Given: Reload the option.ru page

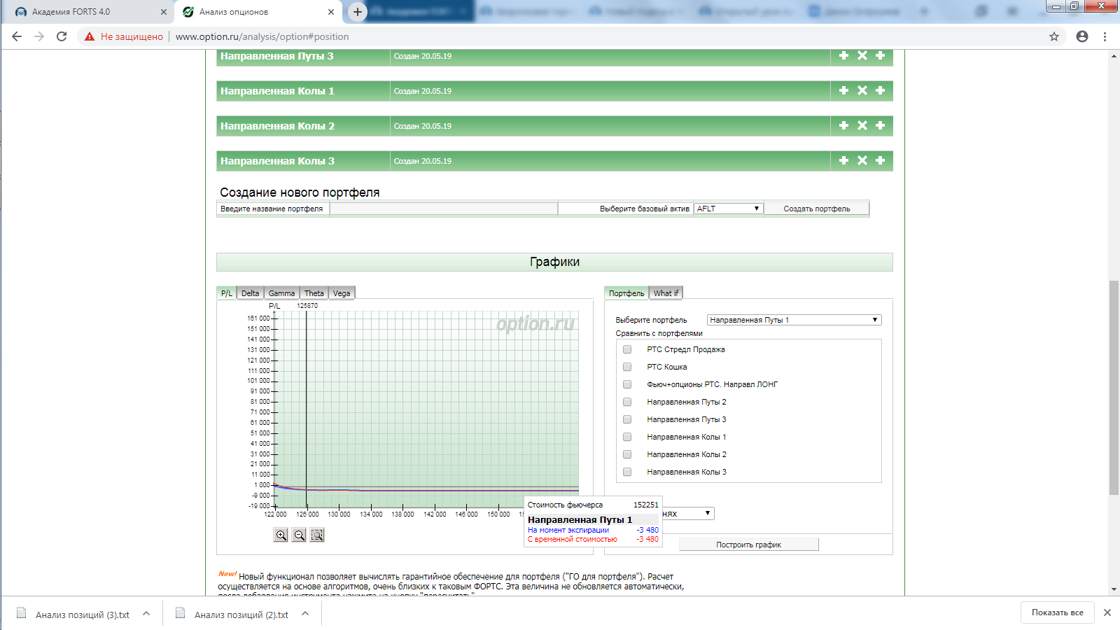Looking at the screenshot, I should pos(62,36).
